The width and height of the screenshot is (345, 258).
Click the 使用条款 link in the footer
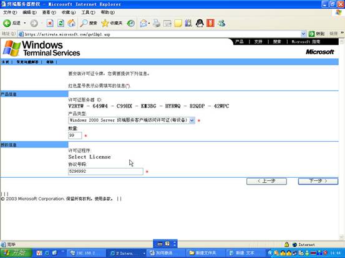pos(104,199)
